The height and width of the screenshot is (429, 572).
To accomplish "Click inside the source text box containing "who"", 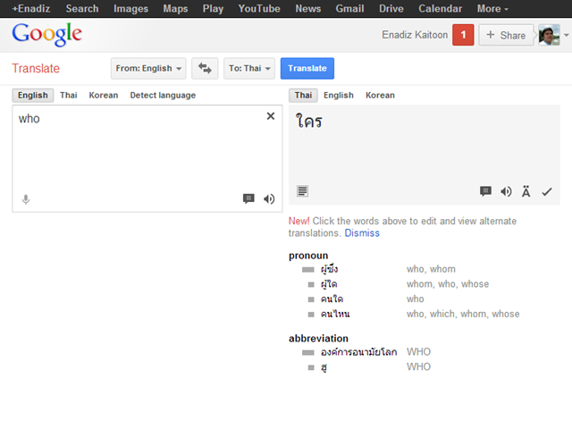I will click(134, 152).
